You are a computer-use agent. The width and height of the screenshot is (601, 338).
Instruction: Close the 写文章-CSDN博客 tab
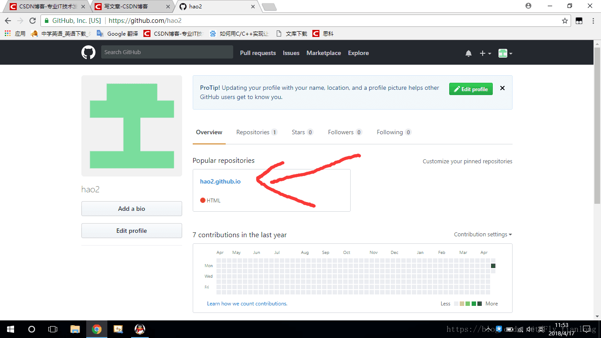click(168, 7)
